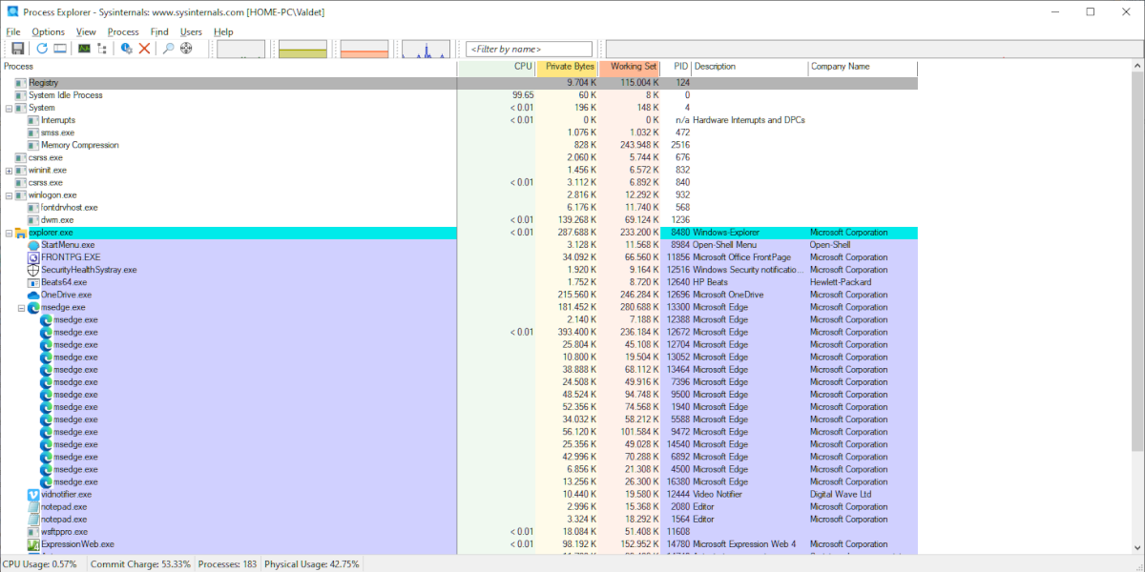
Task: Sort by the Description column header
Action: point(750,68)
